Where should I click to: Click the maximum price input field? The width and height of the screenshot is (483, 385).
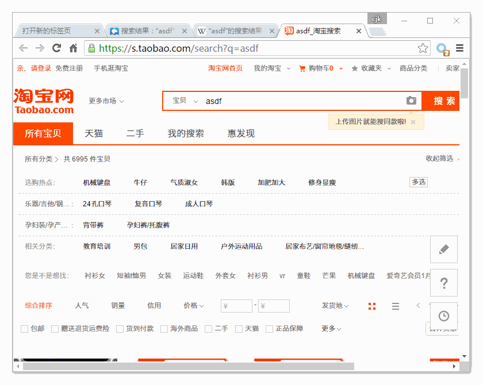pos(274,306)
